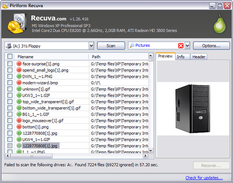Screen dimensions: 233x183
Task: Click the green status dot for LKW4_1~1.GIF
Action: (x=19, y=139)
